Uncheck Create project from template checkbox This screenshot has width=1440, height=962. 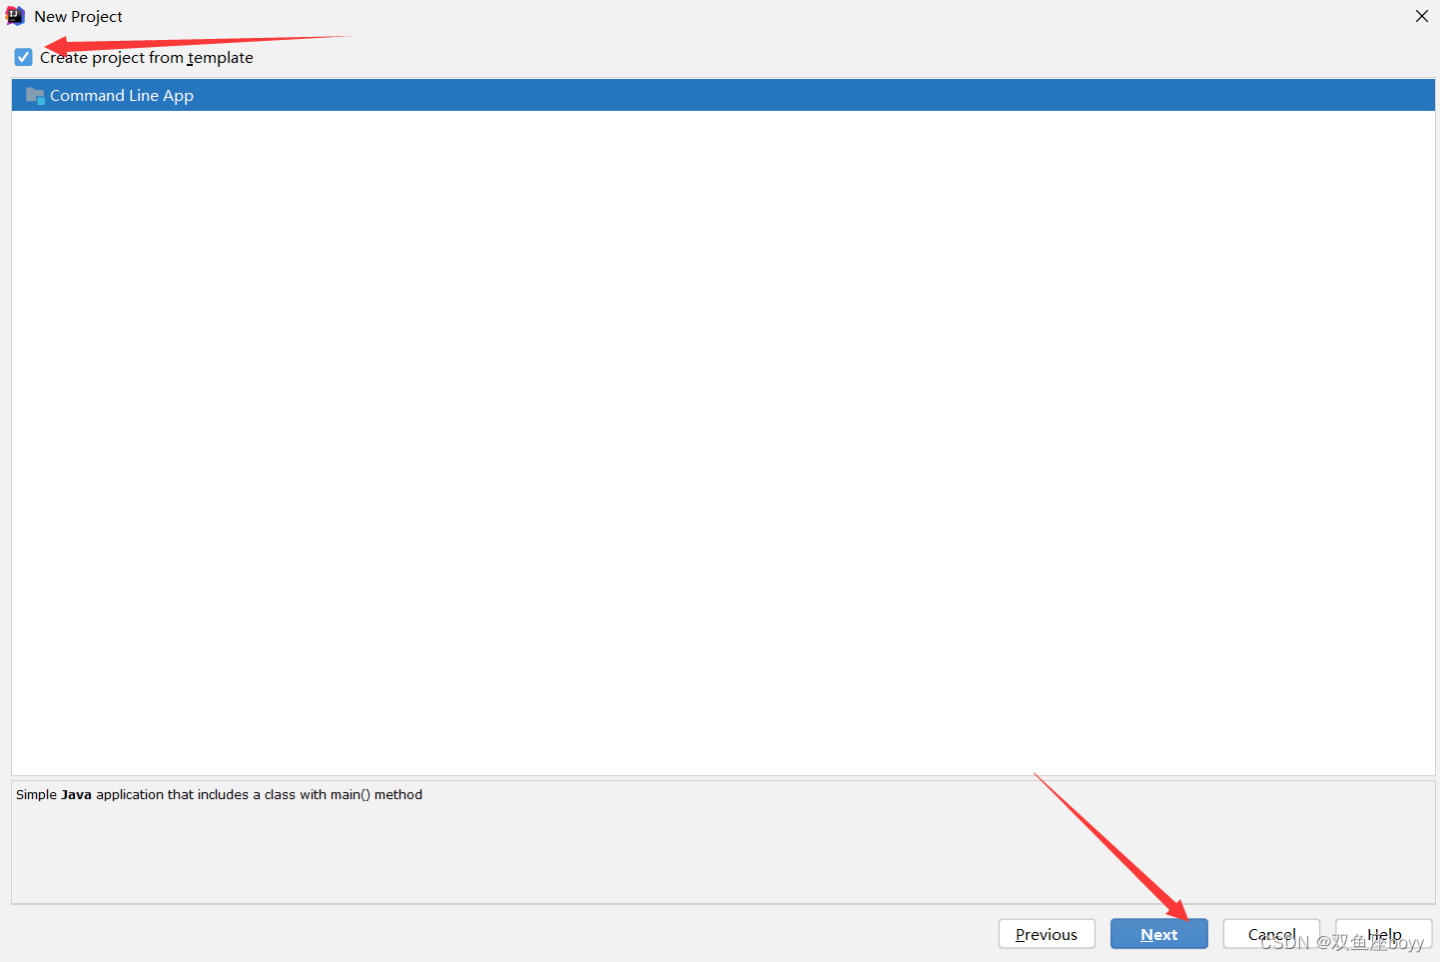pyautogui.click(x=24, y=58)
